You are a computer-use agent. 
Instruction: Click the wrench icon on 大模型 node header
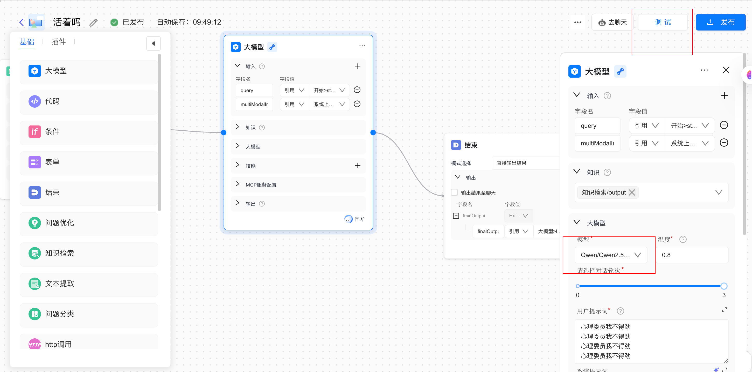[272, 47]
